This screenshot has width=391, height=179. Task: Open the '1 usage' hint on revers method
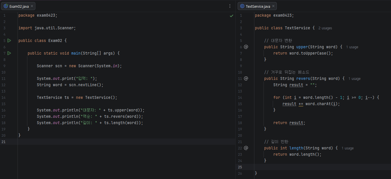[354, 79]
